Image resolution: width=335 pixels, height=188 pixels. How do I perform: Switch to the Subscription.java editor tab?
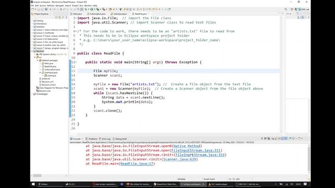point(96,14)
